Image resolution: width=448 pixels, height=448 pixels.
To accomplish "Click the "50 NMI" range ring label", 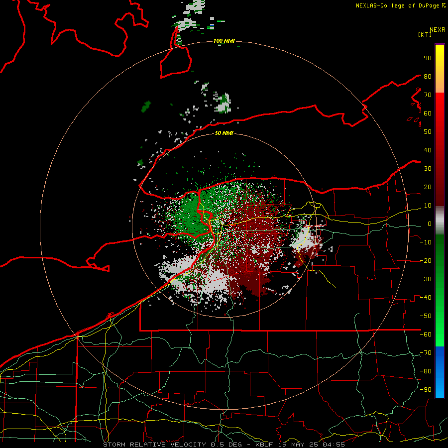I will [x=224, y=133].
